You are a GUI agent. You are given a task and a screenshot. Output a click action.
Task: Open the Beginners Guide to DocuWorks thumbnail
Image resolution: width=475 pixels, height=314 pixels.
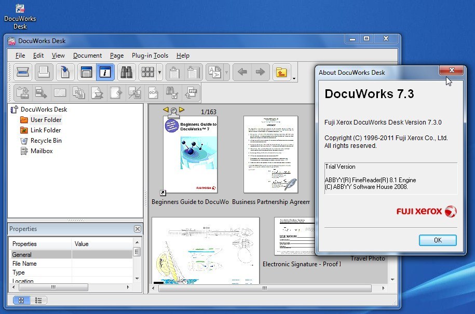click(x=192, y=153)
